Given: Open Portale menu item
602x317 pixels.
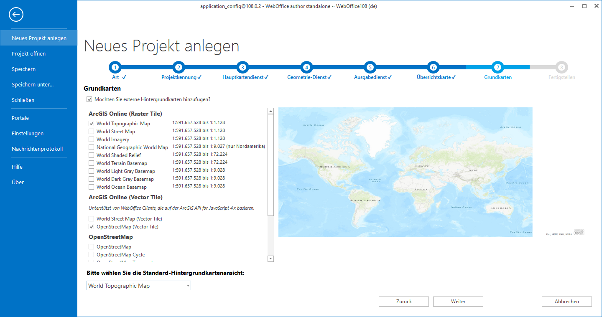Looking at the screenshot, I should point(39,118).
